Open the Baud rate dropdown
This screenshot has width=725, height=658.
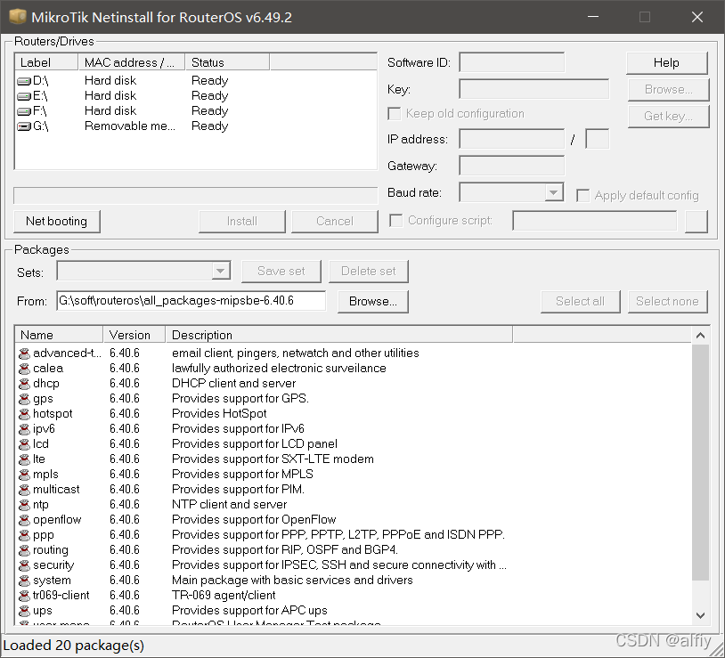coord(553,192)
